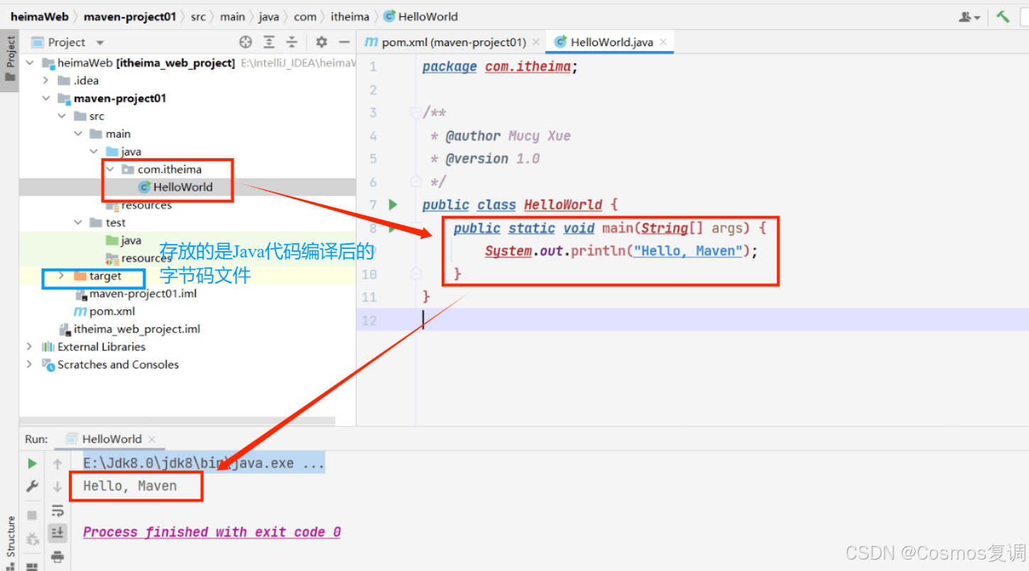Collapse the main folder
Screen dimensions: 1029x571
[x=78, y=134]
